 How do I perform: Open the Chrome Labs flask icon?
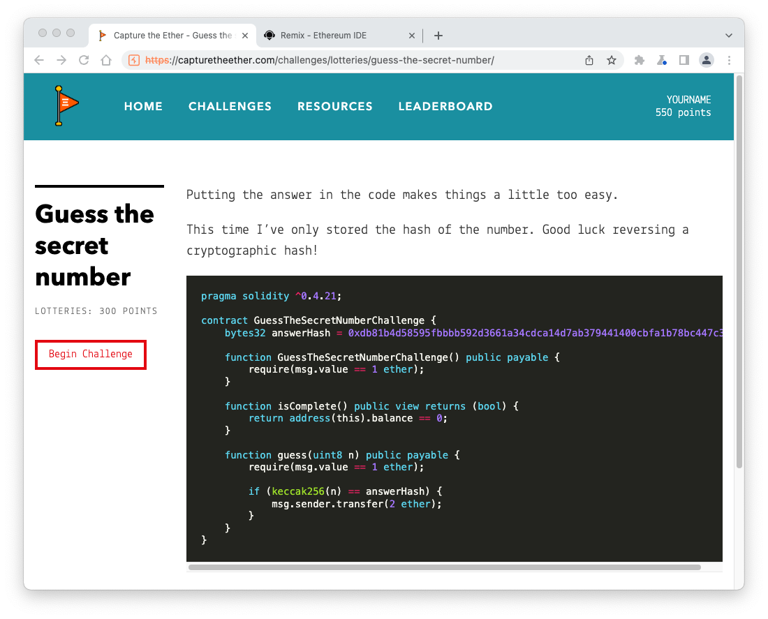point(662,60)
